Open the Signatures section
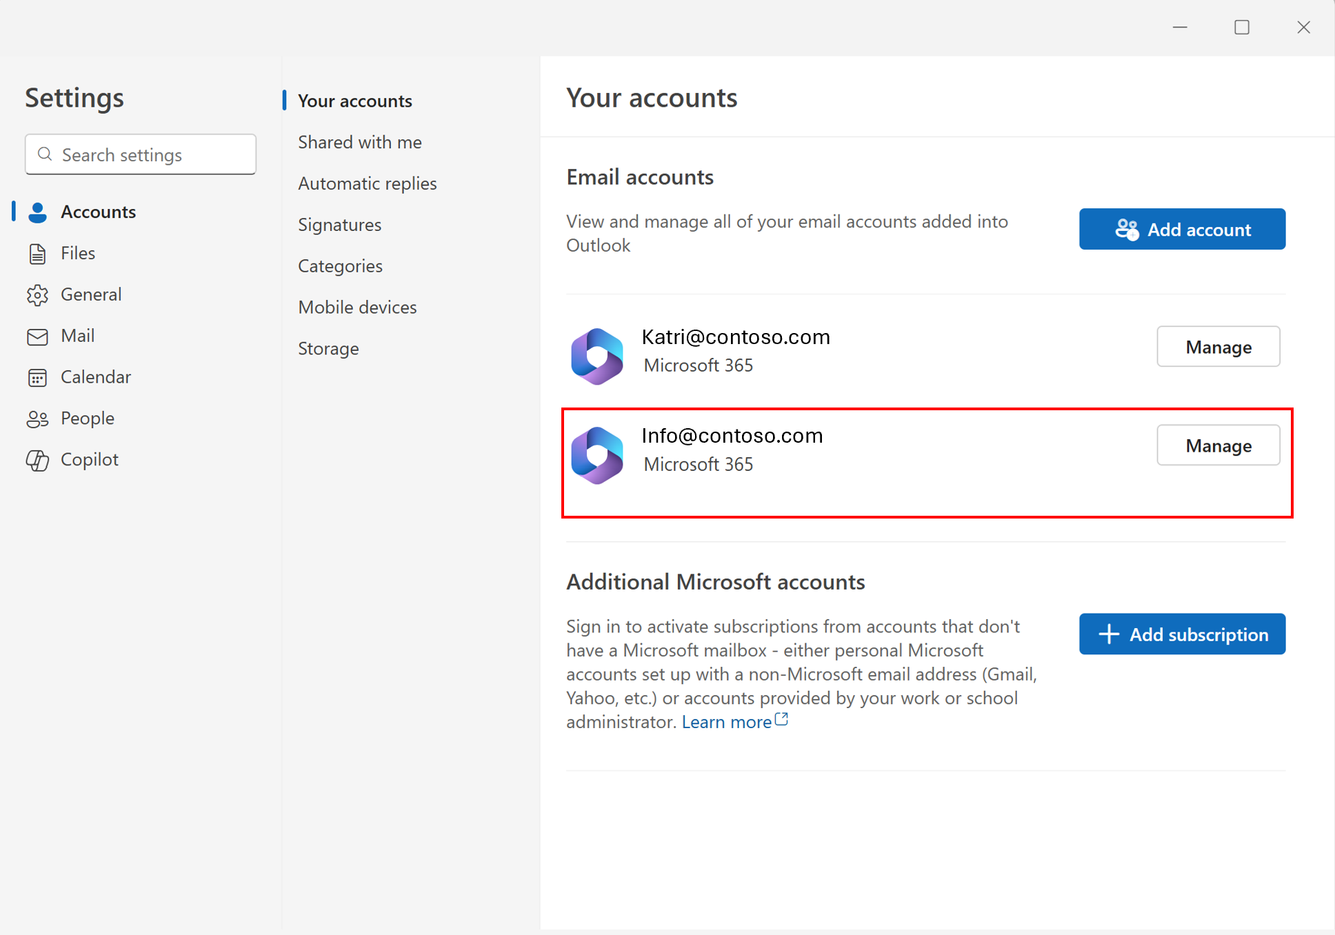The width and height of the screenshot is (1335, 935). click(x=339, y=224)
